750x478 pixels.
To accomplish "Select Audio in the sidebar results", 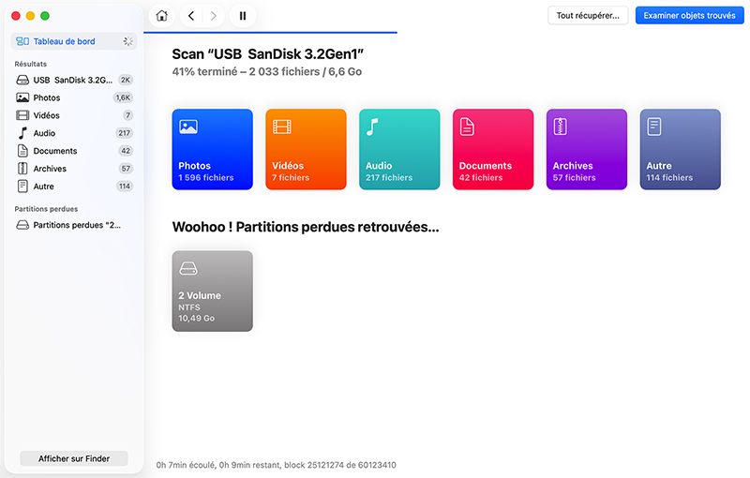I will (x=74, y=133).
